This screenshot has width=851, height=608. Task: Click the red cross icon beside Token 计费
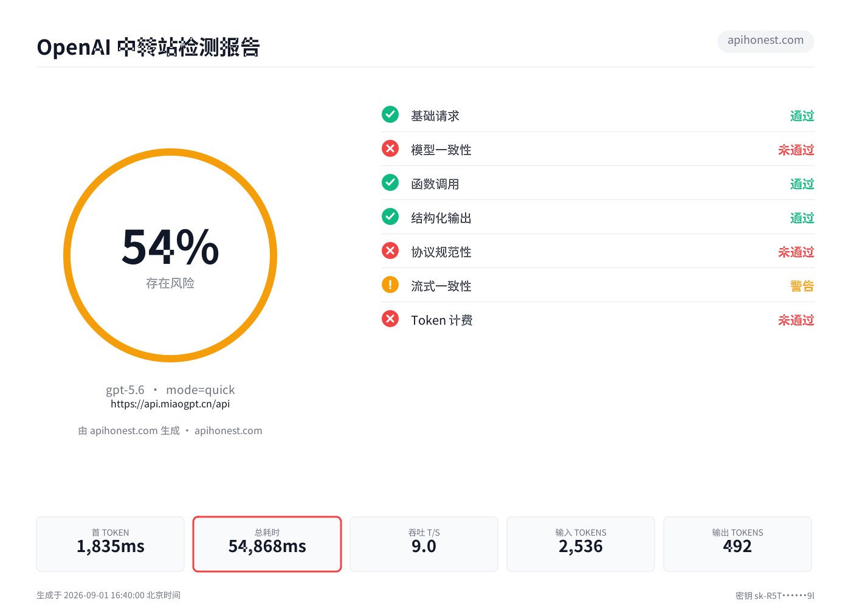point(390,319)
